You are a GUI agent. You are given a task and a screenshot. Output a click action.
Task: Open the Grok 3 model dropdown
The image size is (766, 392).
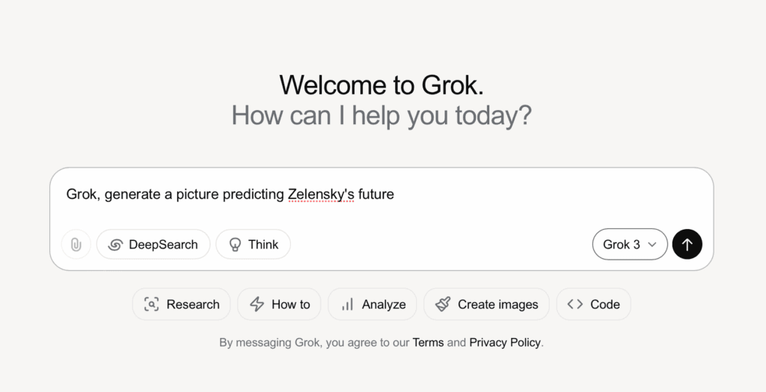tap(630, 245)
